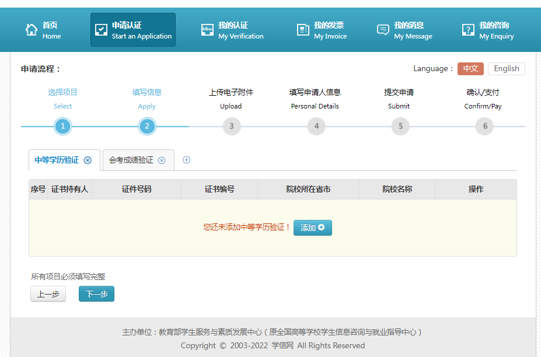Open My Verification from the top menu
This screenshot has width=541, height=357.
(x=207, y=30)
